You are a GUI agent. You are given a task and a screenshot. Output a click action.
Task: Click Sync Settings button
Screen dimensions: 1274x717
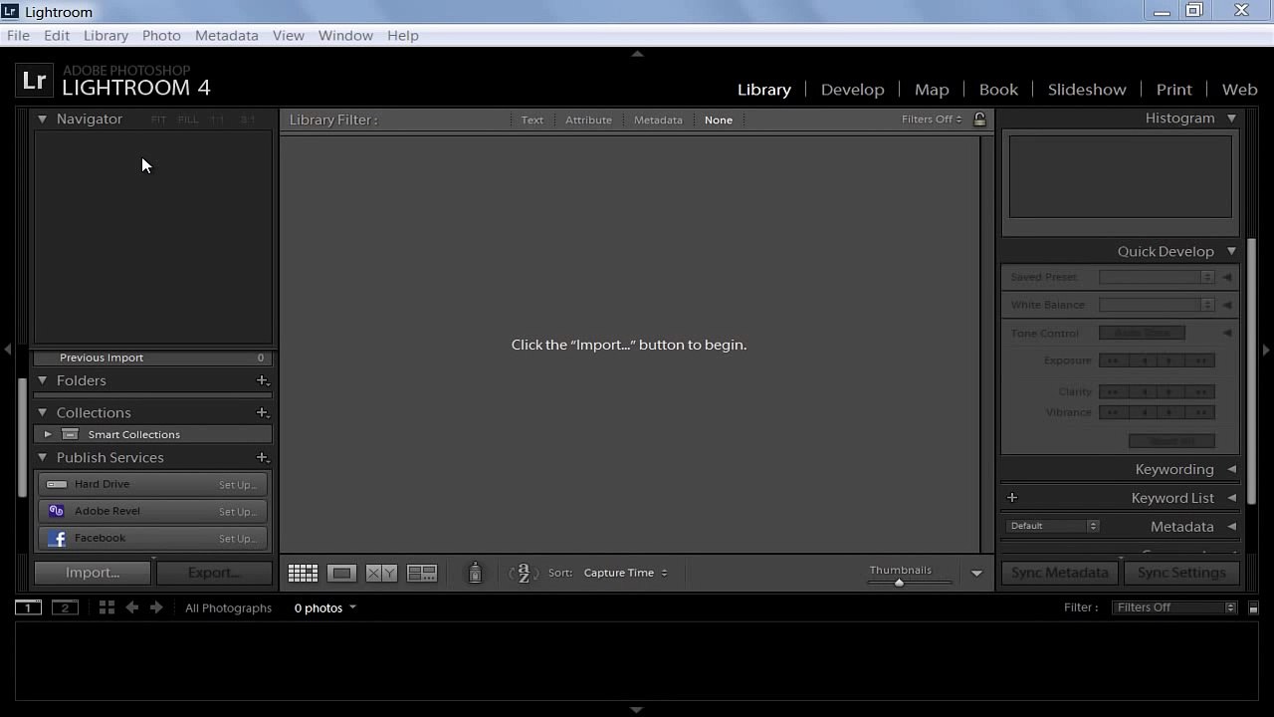click(1181, 573)
